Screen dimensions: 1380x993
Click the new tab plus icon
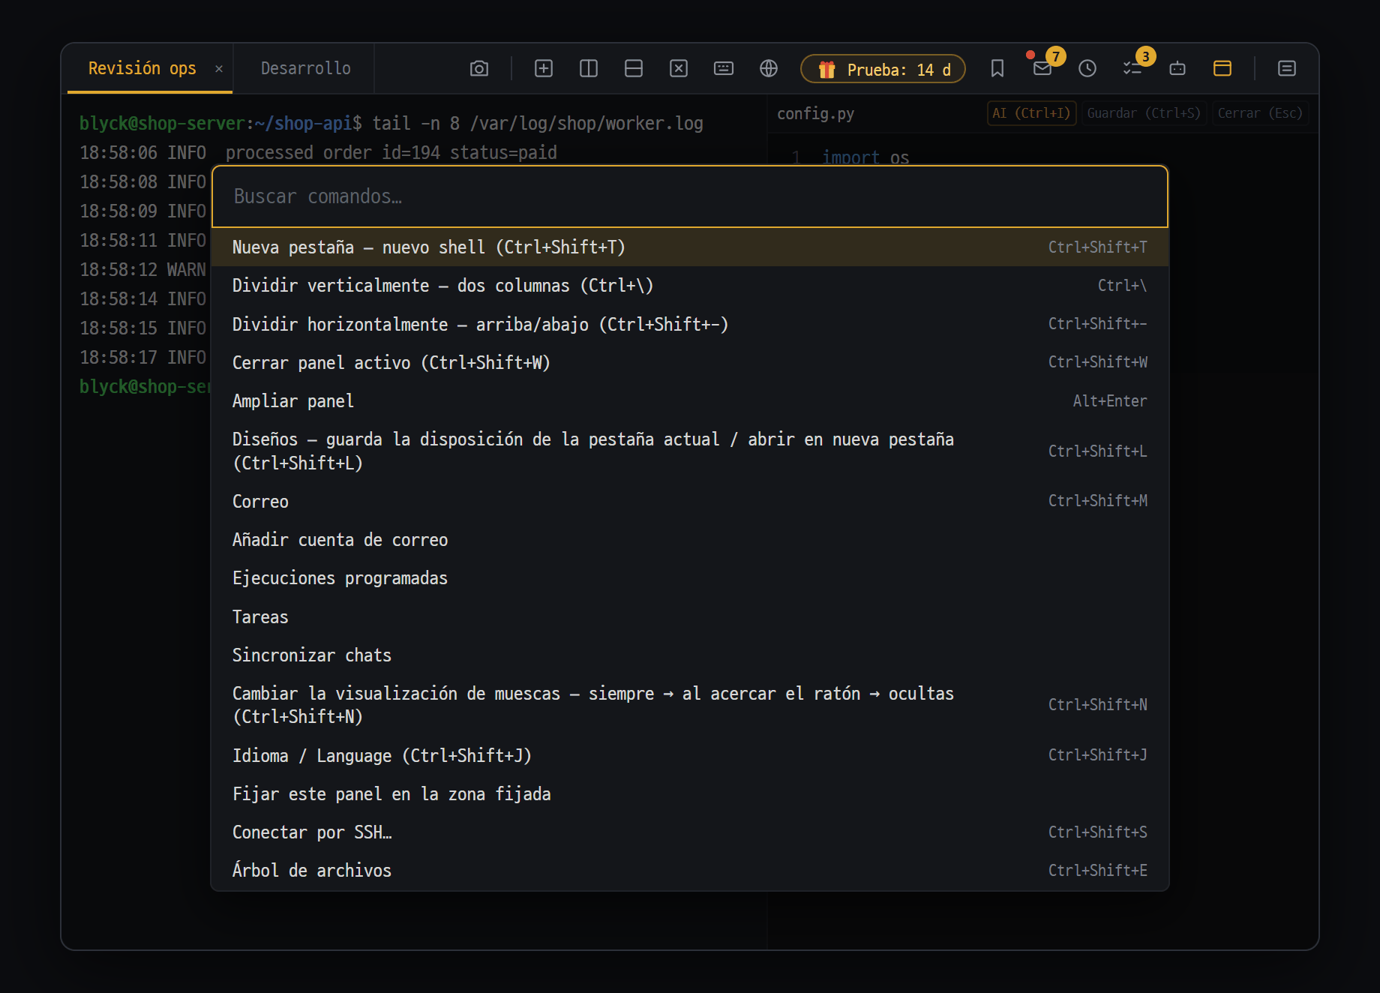pos(544,69)
